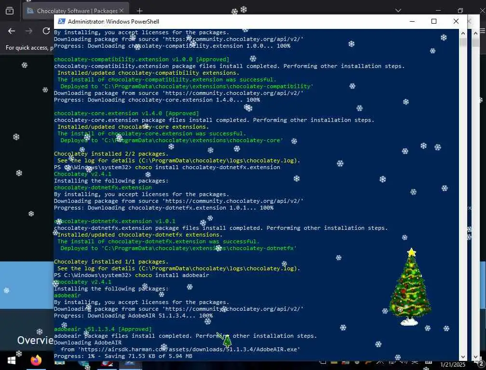The image size is (486, 370).
Task: Click 'chocolatey-dotnetfx.extension v1.0.1' green line
Action: click(x=115, y=221)
